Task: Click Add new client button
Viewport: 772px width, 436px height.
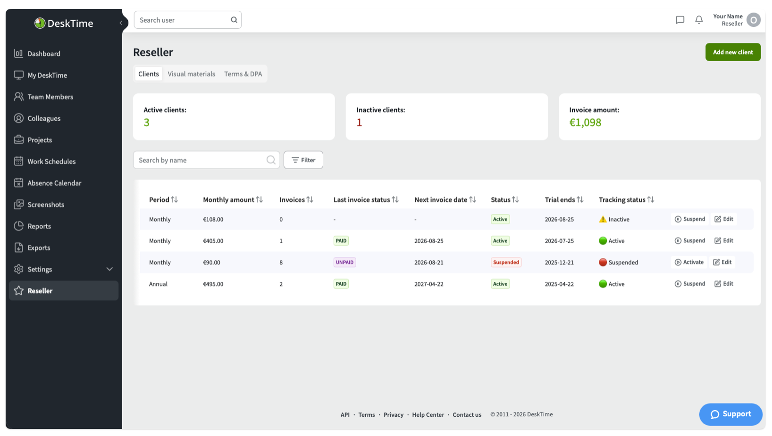Action: (733, 52)
